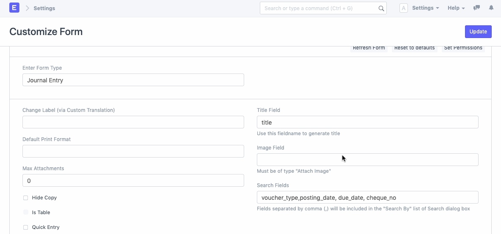
Task: Expand the Help dropdown menu
Action: (456, 8)
